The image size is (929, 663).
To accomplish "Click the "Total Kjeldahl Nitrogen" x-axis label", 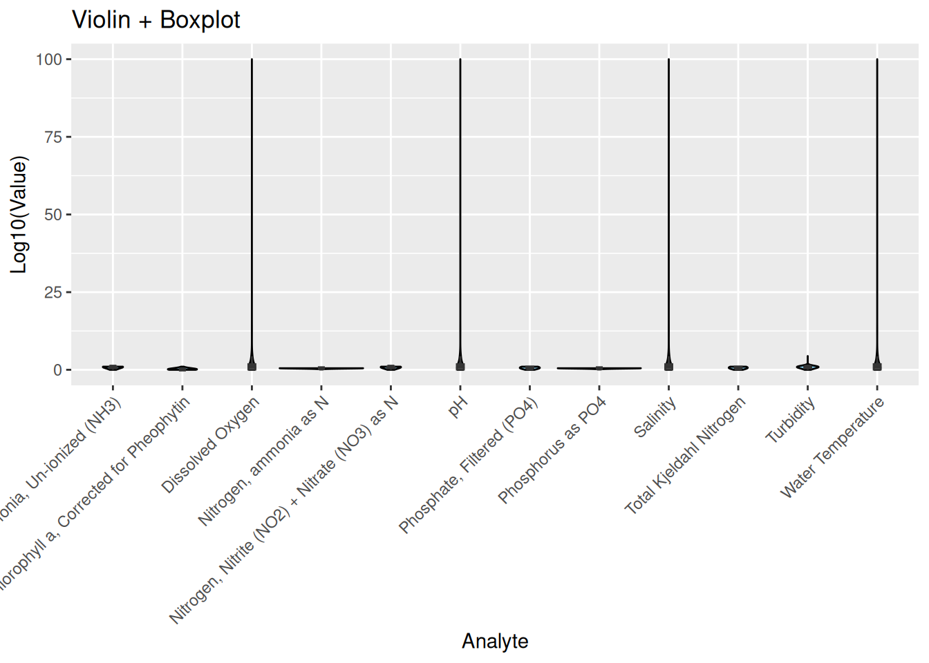I will coord(685,457).
